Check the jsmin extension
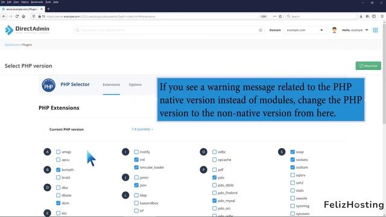This screenshot has height=217, width=386. point(136,177)
